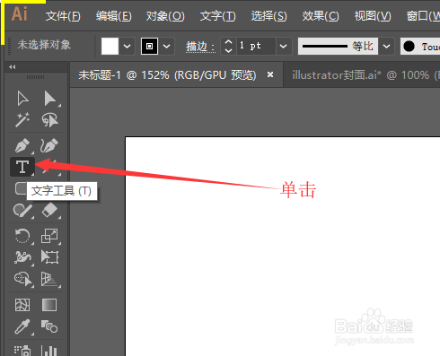The image size is (440, 356).
Task: Select the Direct Selection tool
Action: coord(49,99)
